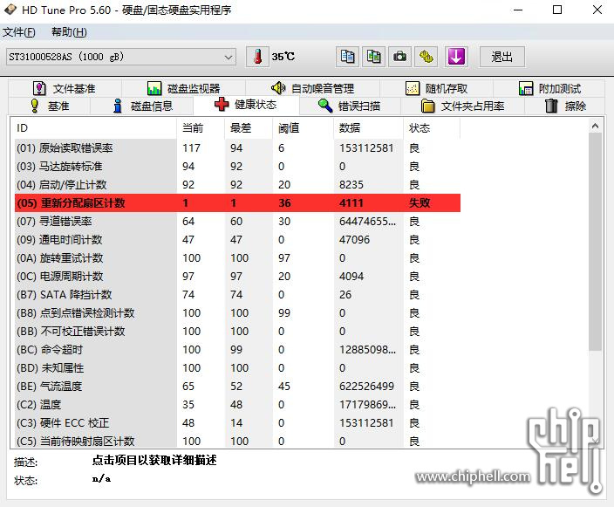Select the (09) 通电时间计数 row
614x507 pixels.
click(x=237, y=240)
